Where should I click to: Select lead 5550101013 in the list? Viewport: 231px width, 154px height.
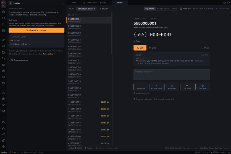[89, 82]
